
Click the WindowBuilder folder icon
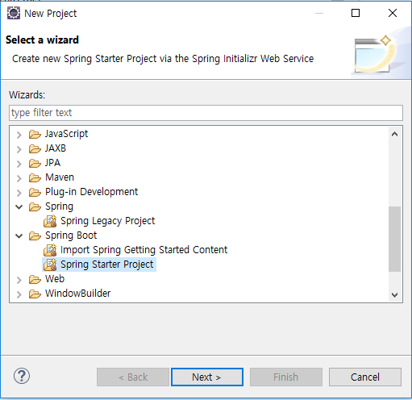click(x=35, y=294)
